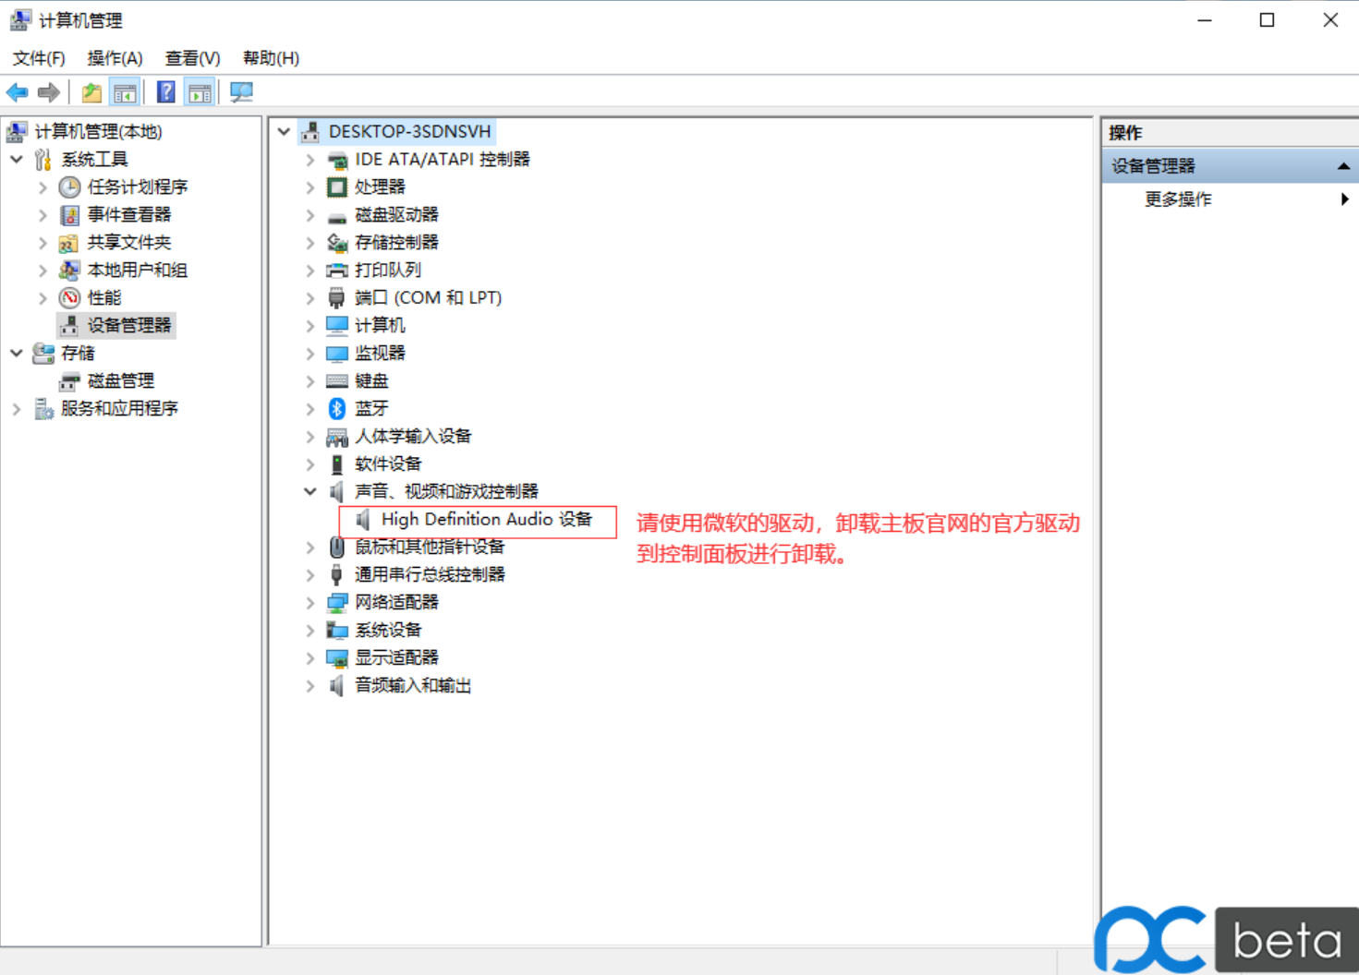
Task: Toggle the console tree show/hide toolbar icon
Action: 125,92
